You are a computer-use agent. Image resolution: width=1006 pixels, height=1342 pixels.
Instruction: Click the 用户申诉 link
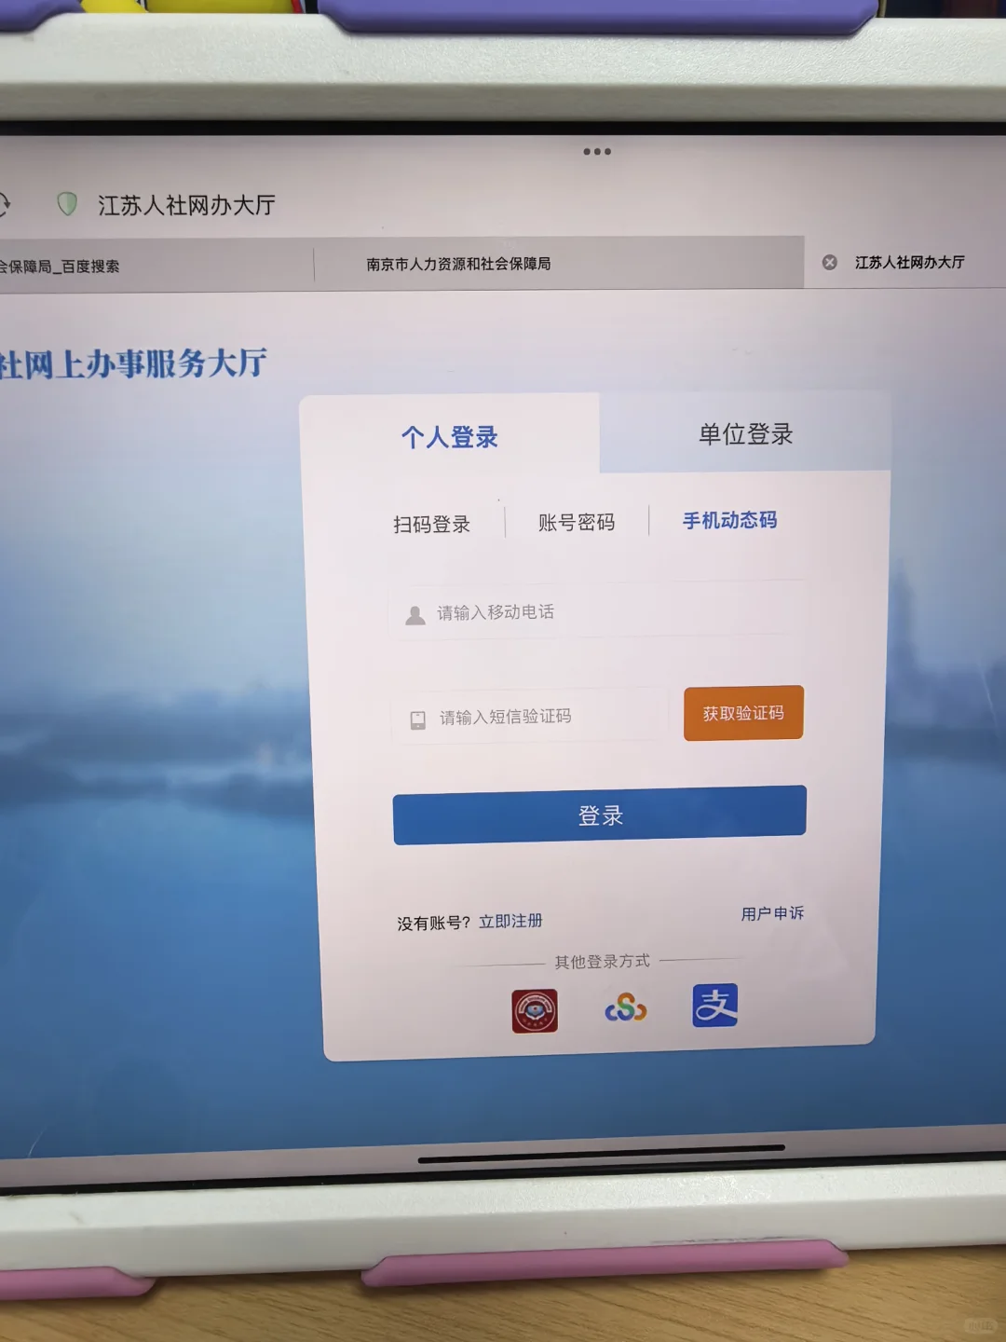[771, 914]
